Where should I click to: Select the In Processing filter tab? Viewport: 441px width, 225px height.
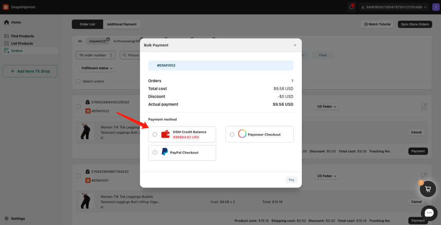(127, 41)
